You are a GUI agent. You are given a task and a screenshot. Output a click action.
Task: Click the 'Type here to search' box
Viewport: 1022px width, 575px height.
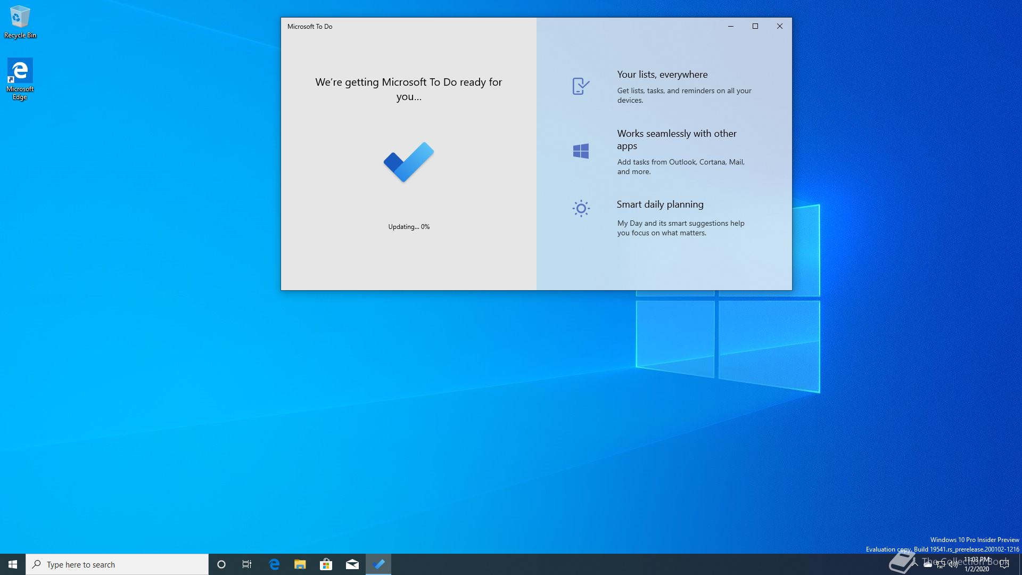(x=117, y=564)
